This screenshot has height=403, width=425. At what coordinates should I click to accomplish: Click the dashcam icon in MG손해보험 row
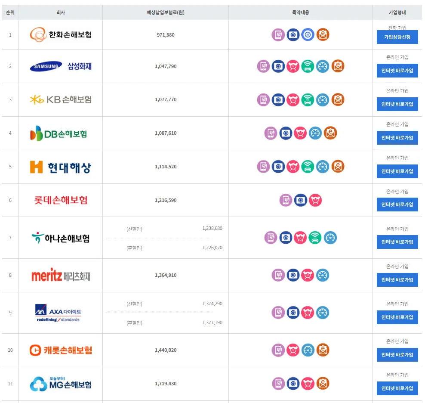pos(293,384)
